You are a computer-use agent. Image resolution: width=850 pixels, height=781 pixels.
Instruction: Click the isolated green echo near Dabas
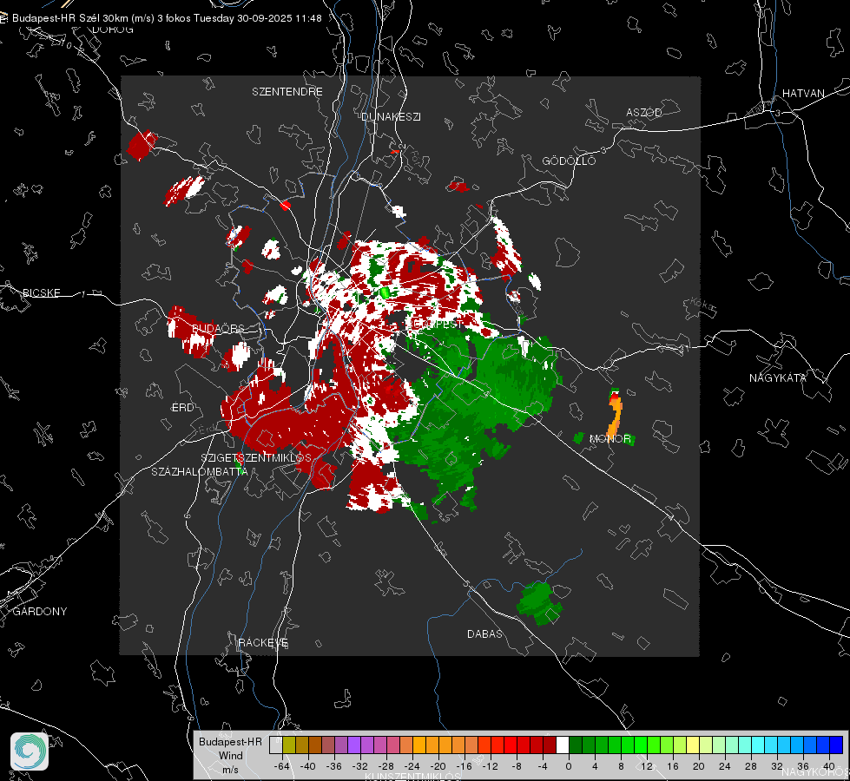tap(539, 602)
